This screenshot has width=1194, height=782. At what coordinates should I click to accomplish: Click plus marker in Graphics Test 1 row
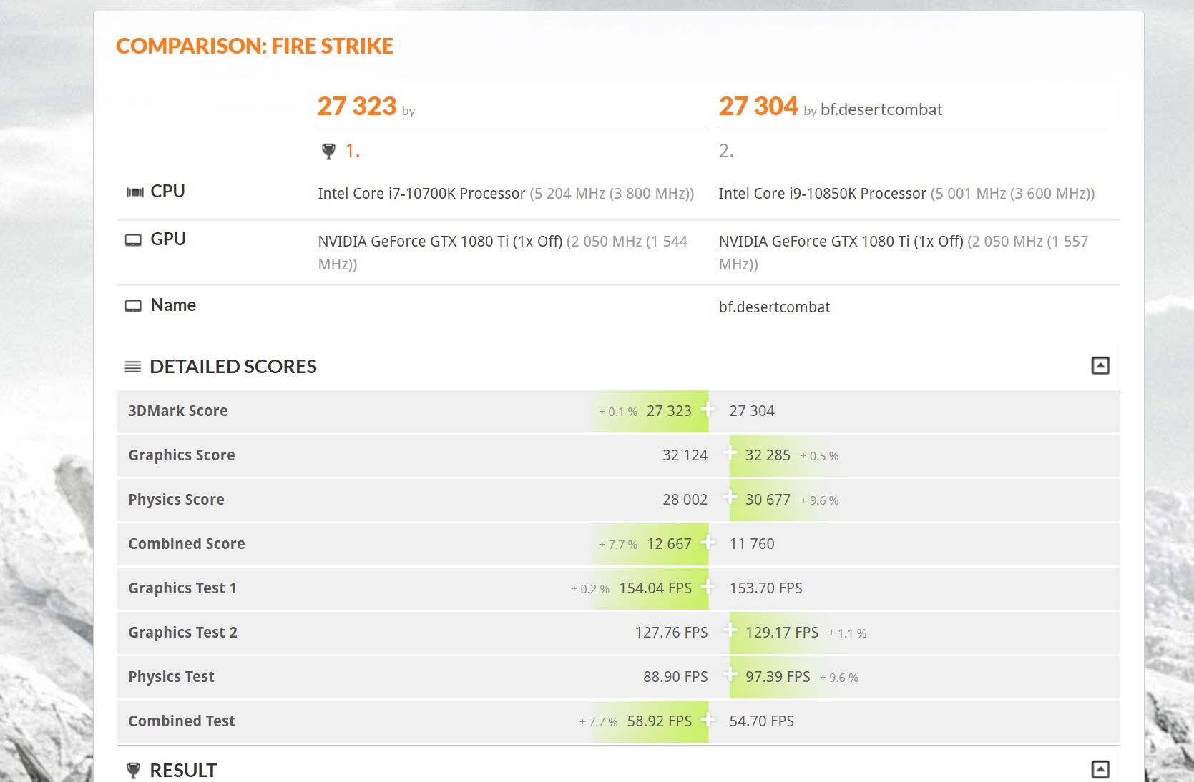pos(708,586)
